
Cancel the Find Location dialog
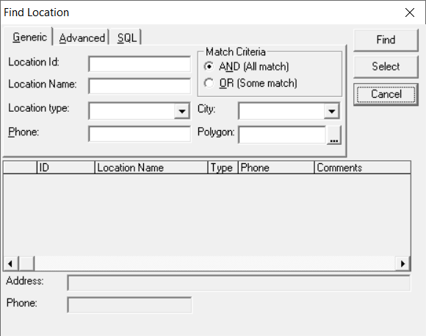(386, 94)
